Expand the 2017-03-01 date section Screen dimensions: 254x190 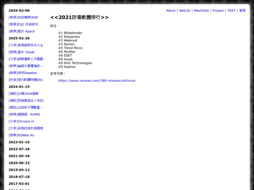click(x=19, y=183)
